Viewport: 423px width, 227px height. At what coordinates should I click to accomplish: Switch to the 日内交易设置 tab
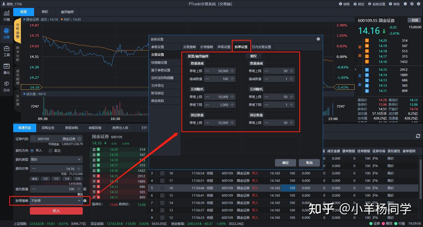261,47
